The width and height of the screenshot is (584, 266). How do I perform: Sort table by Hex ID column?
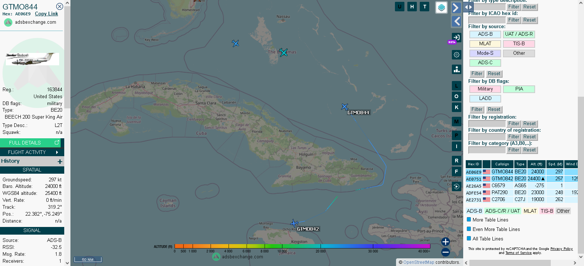(473, 164)
